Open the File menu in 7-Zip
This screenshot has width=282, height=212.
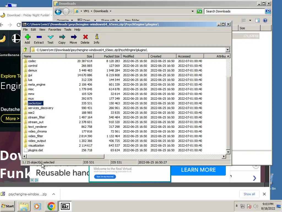[25, 30]
